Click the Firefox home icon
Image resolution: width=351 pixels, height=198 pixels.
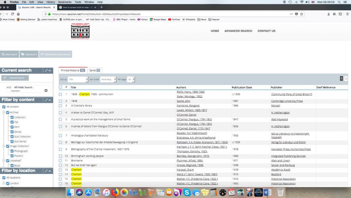(x=18, y=14)
